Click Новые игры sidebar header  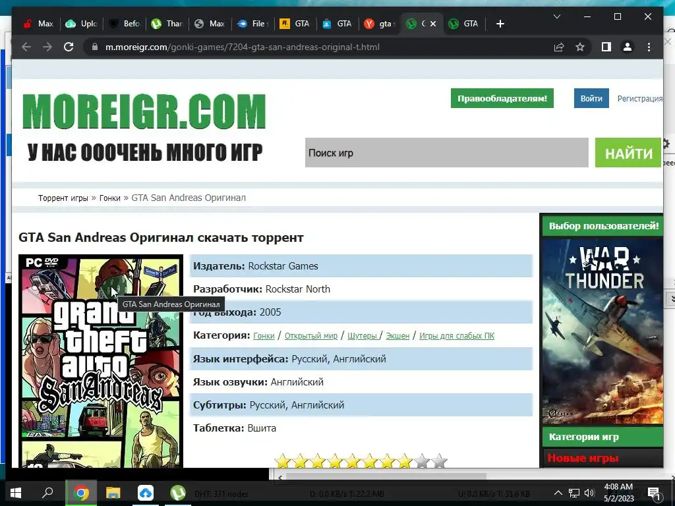(602, 459)
